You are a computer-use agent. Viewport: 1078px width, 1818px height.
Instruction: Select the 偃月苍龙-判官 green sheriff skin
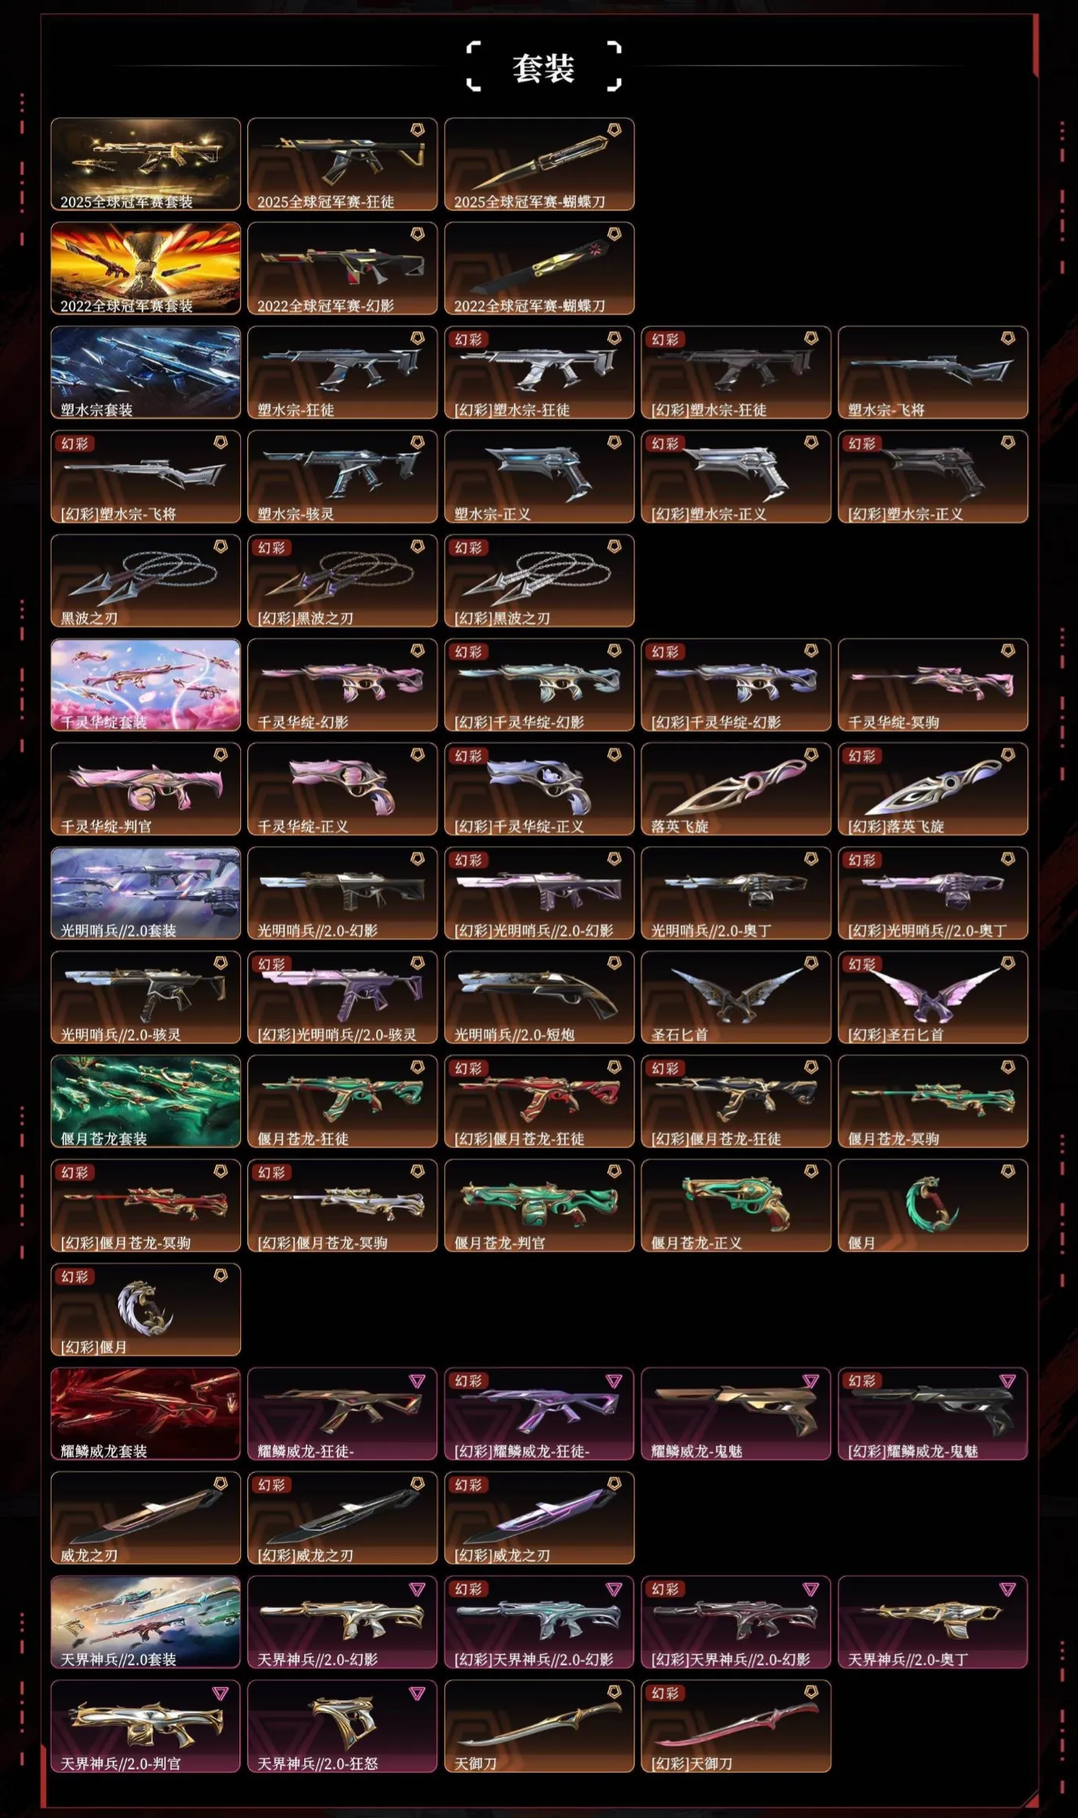[x=539, y=1205]
